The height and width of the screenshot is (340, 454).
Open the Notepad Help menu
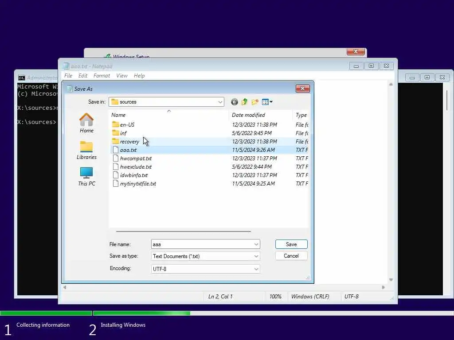[139, 76]
